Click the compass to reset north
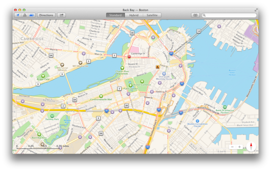Image resolution: width=271 pixels, height=171 pixels. pyautogui.click(x=251, y=146)
